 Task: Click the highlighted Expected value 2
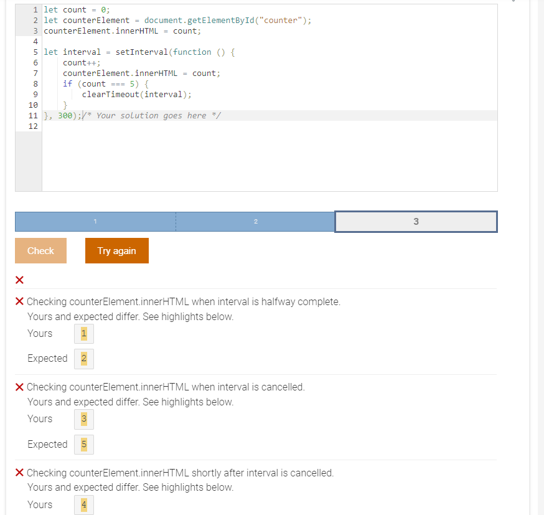point(83,358)
